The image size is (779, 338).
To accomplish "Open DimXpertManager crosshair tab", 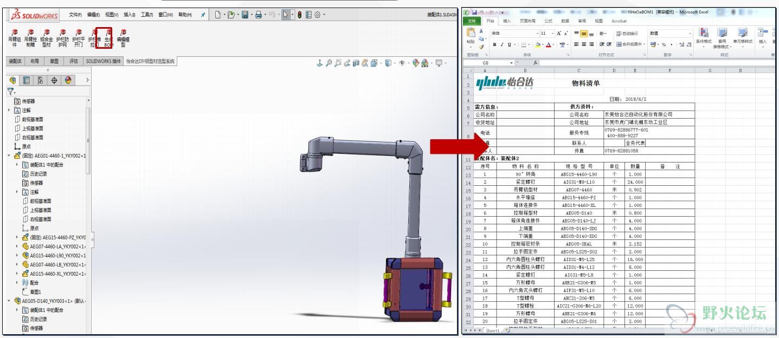I will pyautogui.click(x=54, y=80).
